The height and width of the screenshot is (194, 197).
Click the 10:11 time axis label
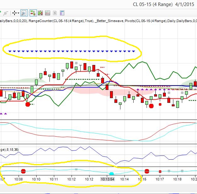[x=54, y=179]
